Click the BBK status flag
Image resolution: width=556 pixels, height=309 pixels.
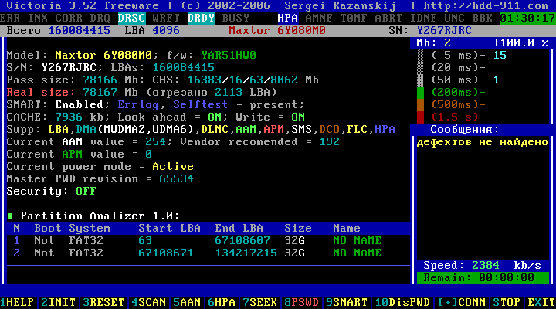tap(482, 18)
